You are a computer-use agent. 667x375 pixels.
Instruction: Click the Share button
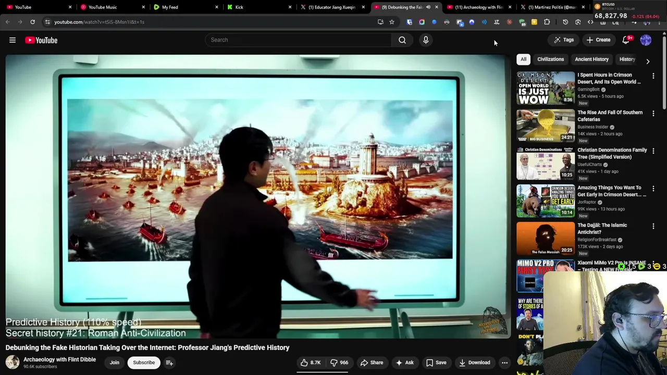pos(372,362)
